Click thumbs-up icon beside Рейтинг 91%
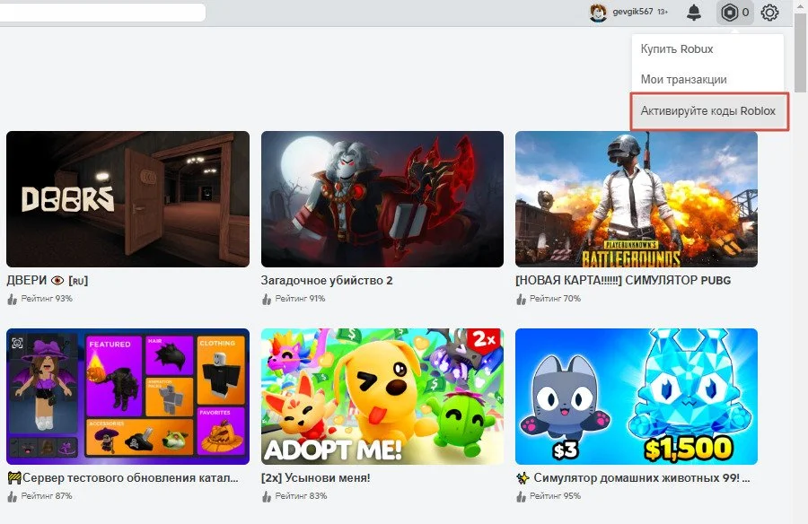The width and height of the screenshot is (808, 524). click(x=267, y=299)
